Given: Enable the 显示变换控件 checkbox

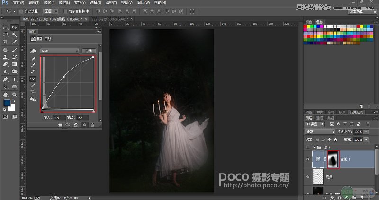Looking at the screenshot, I should tap(65, 11).
